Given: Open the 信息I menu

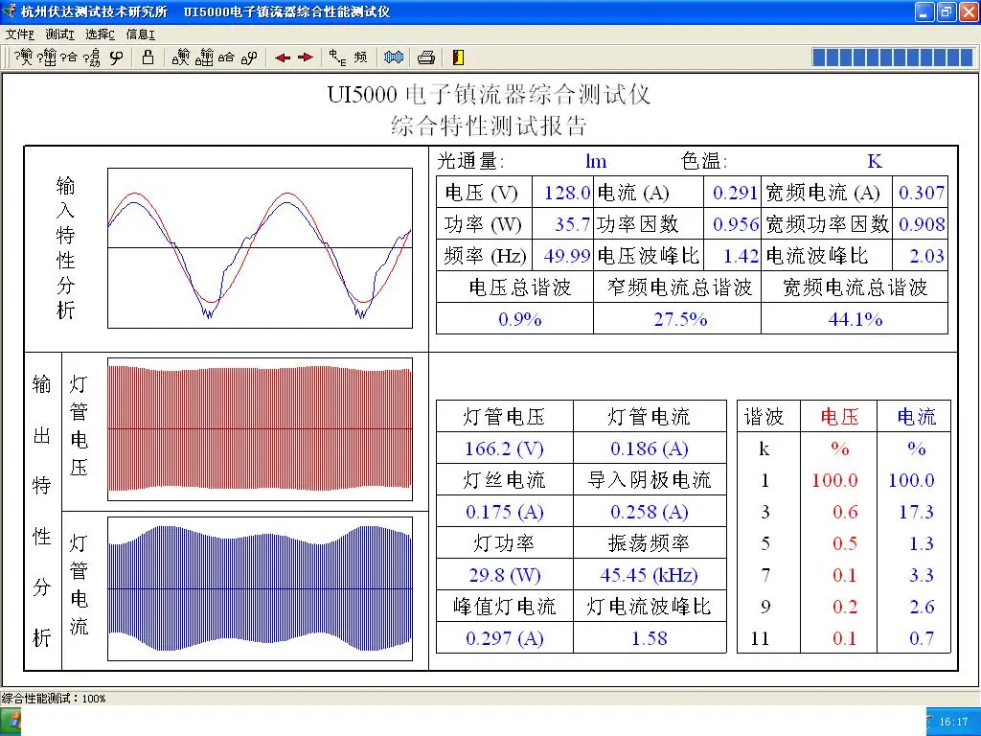Looking at the screenshot, I should tap(141, 34).
